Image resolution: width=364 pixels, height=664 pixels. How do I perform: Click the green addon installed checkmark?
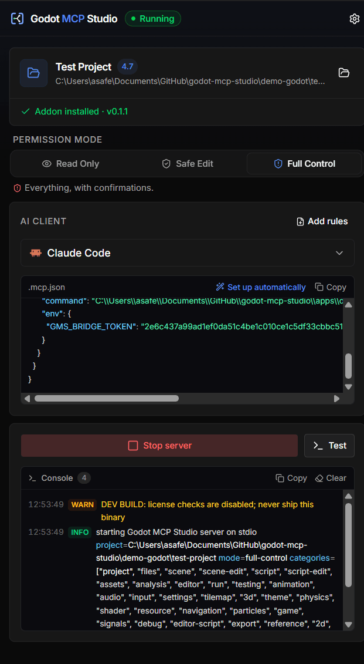[x=26, y=112]
